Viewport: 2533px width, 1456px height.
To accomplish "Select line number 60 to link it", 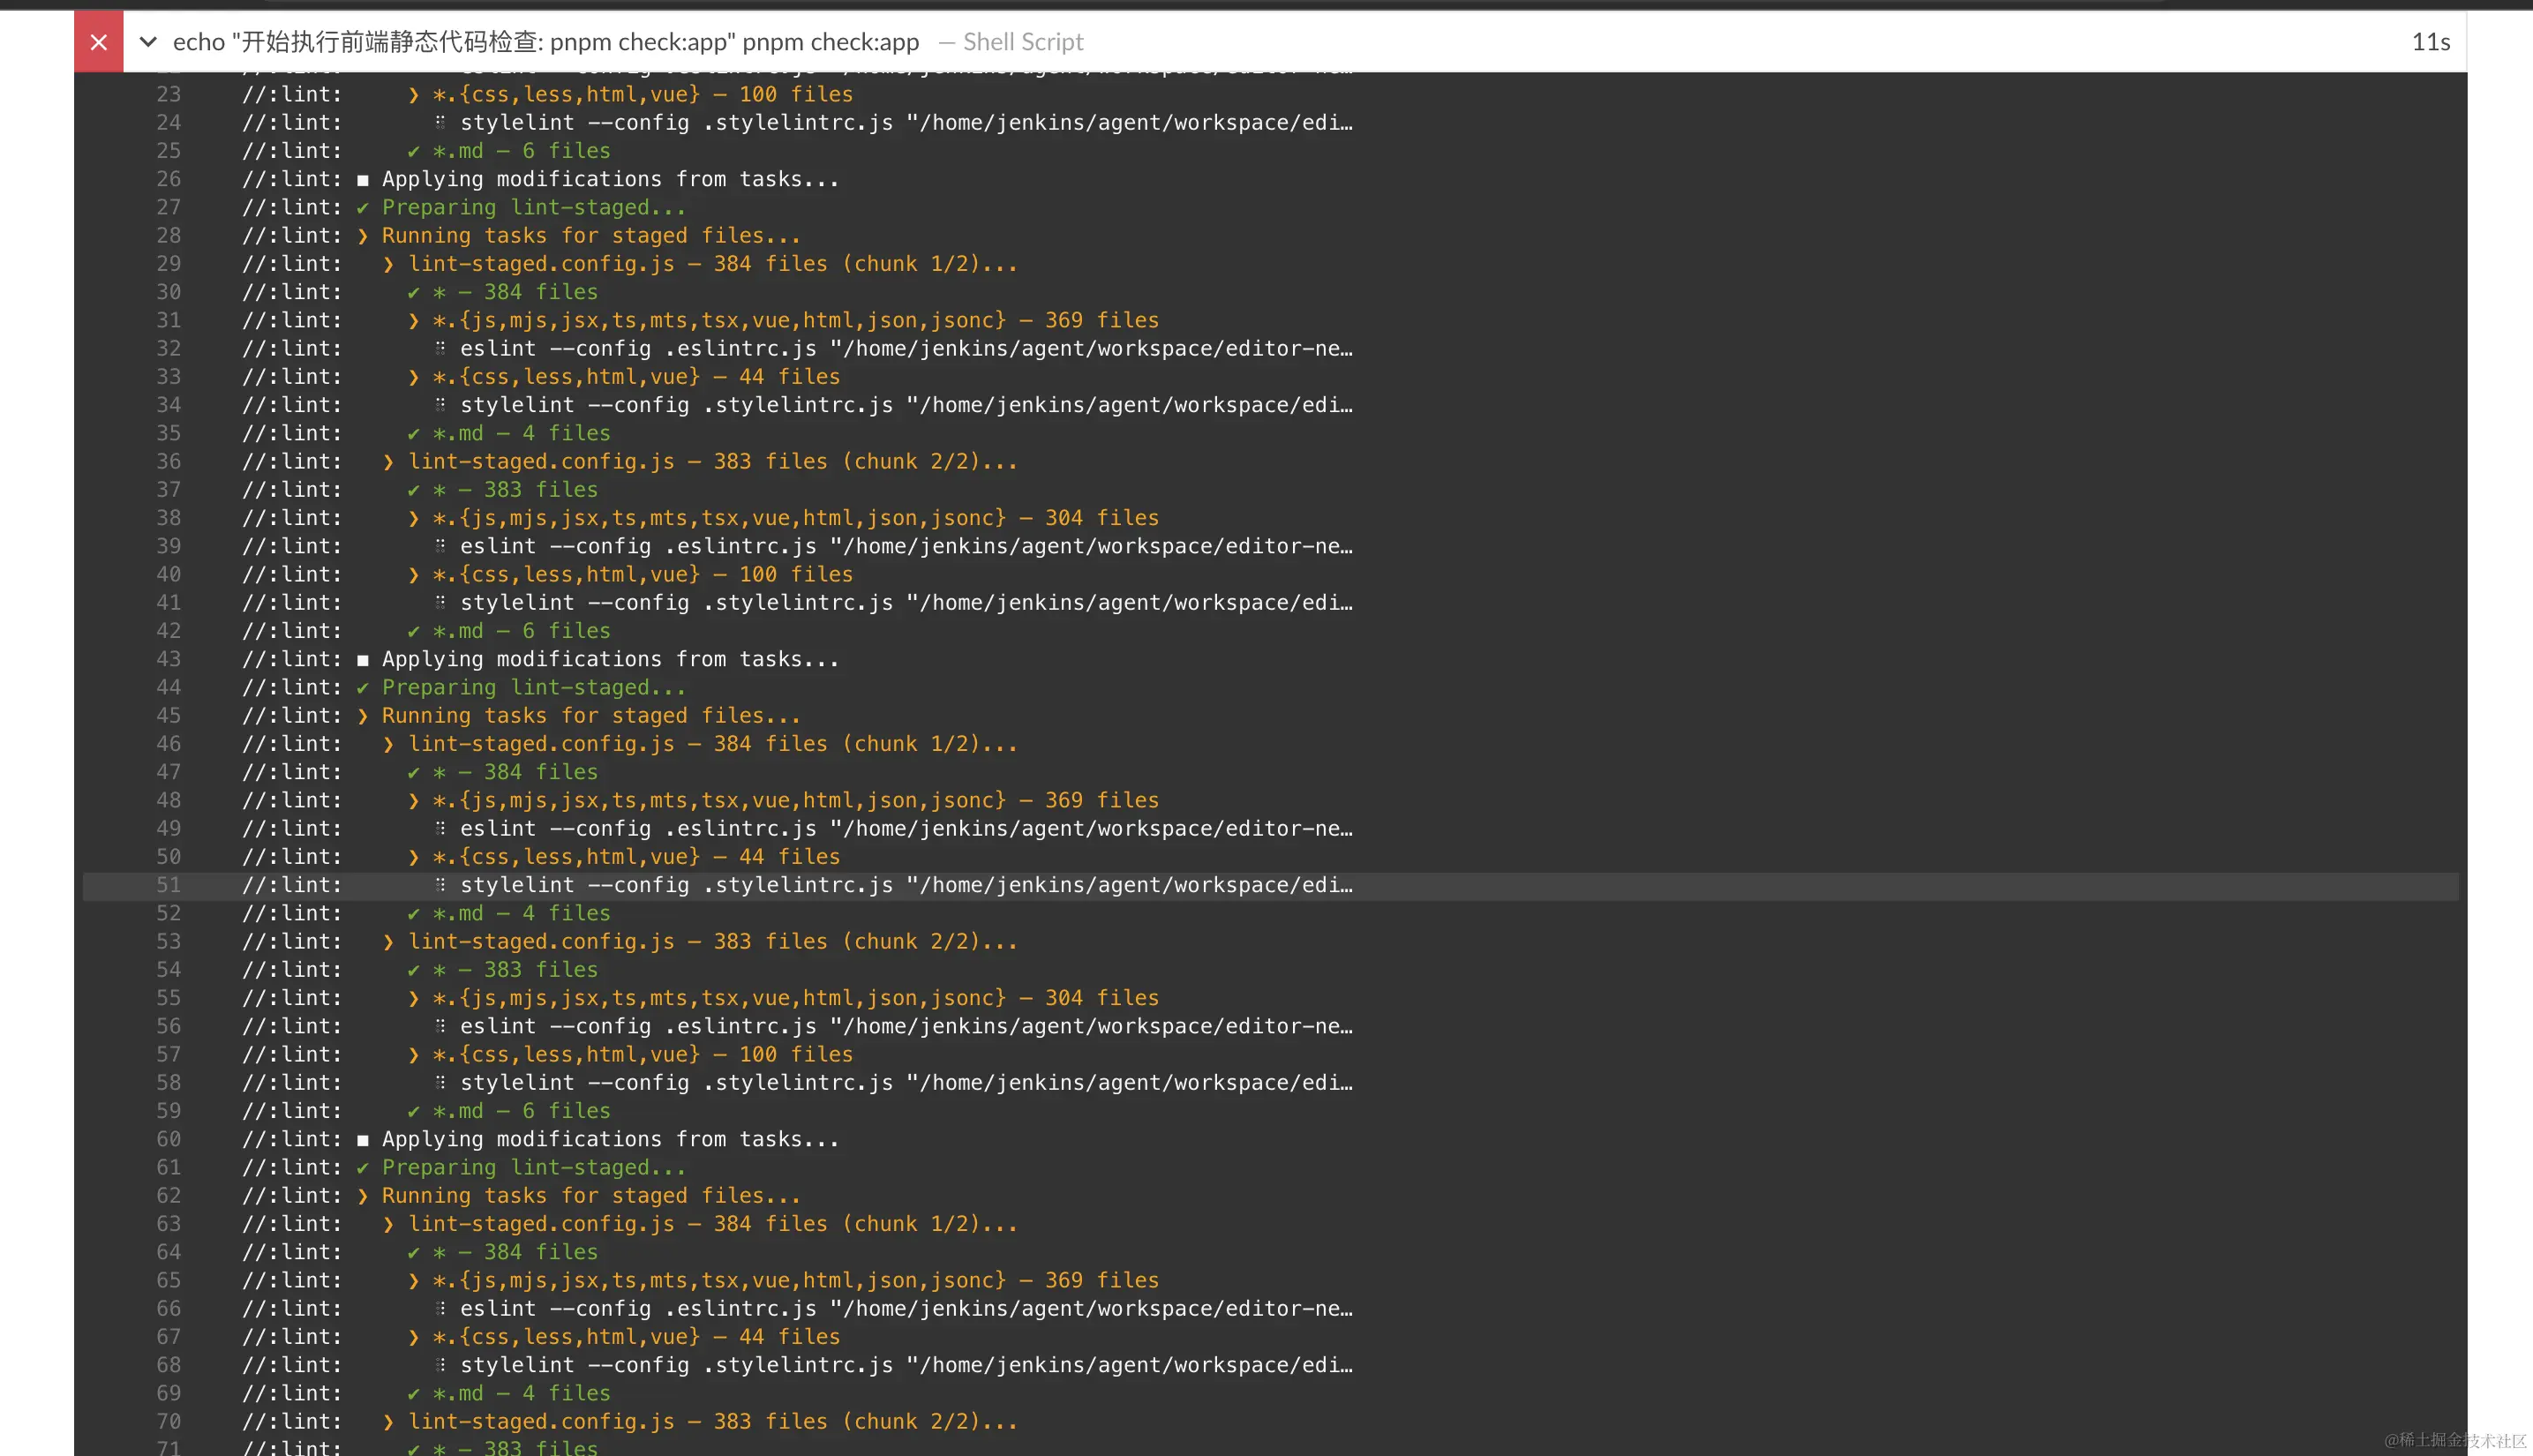I will [x=169, y=1139].
